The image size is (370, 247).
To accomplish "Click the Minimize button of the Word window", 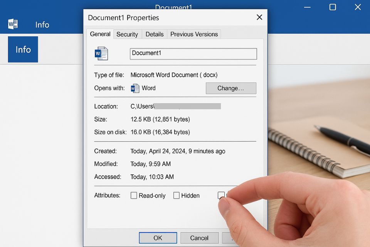I will 307,7.
